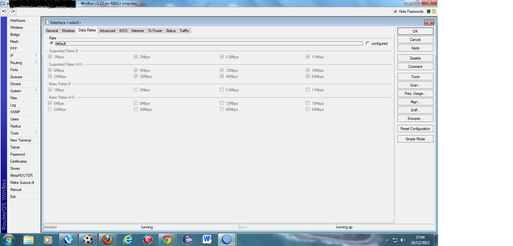Expand the Tools submenu arrow

pyautogui.click(x=37, y=133)
